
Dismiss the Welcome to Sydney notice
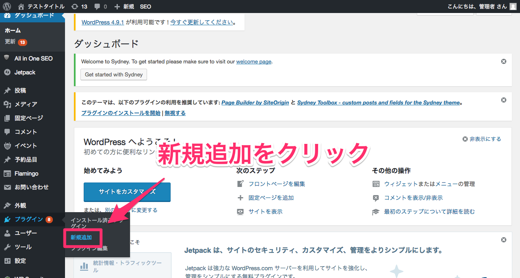pos(504,61)
